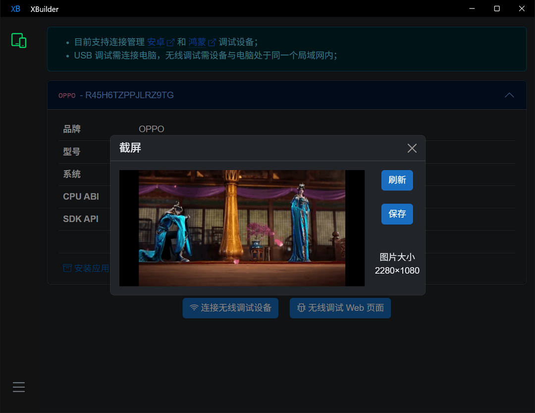Screen dimensions: 535x413
Task: Click the box icon beside 安装应用
Action: click(x=67, y=268)
